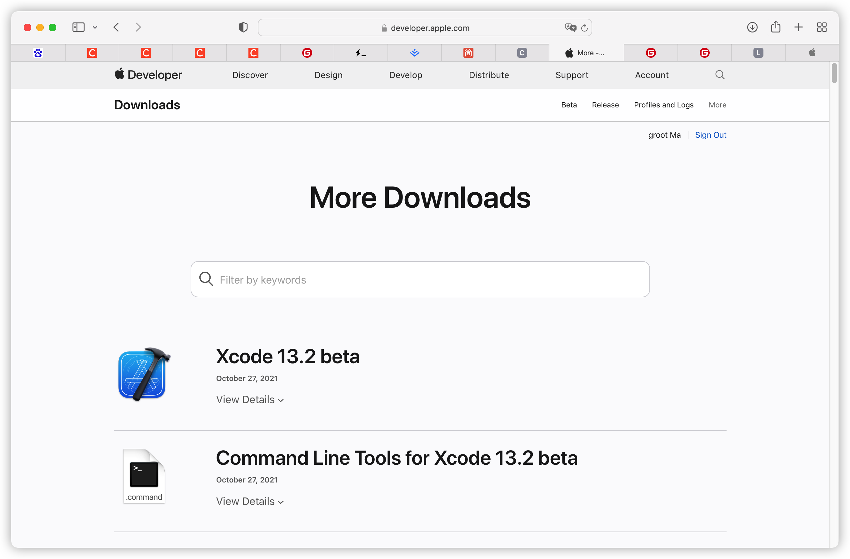
Task: Open the Develop menu item
Action: click(x=406, y=75)
